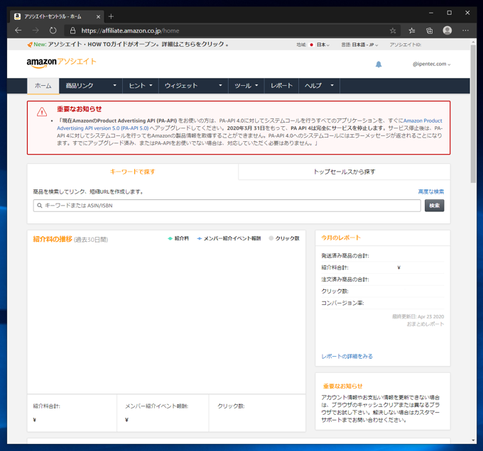Click the notifications bell icon

(x=379, y=65)
